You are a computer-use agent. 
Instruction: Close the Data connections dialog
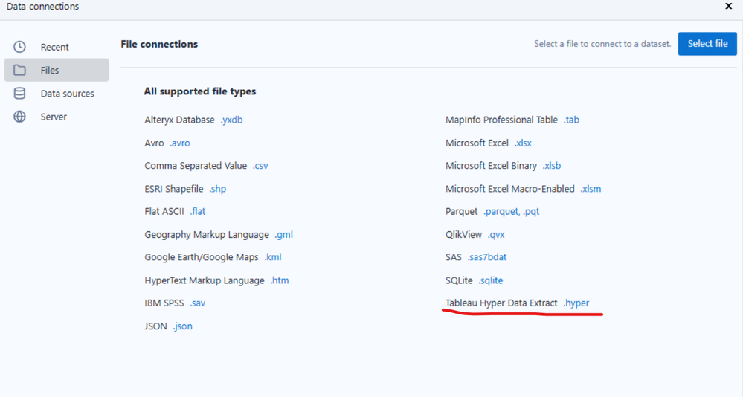tap(729, 6)
